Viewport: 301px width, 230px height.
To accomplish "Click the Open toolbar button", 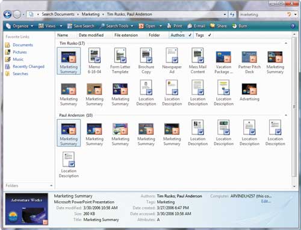I will tap(147, 26).
